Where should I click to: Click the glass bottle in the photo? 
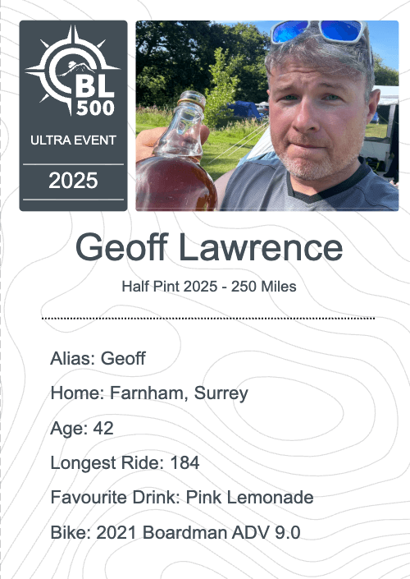[176, 155]
